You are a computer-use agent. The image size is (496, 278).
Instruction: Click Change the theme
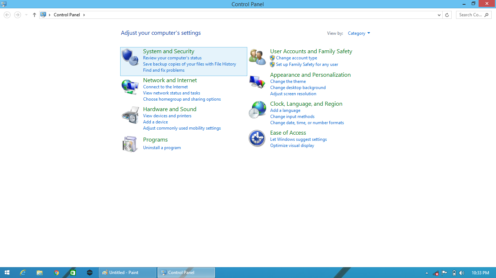288,81
